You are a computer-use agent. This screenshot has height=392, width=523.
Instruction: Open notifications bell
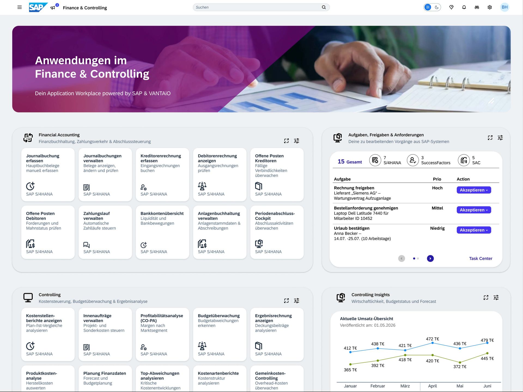click(x=464, y=7)
